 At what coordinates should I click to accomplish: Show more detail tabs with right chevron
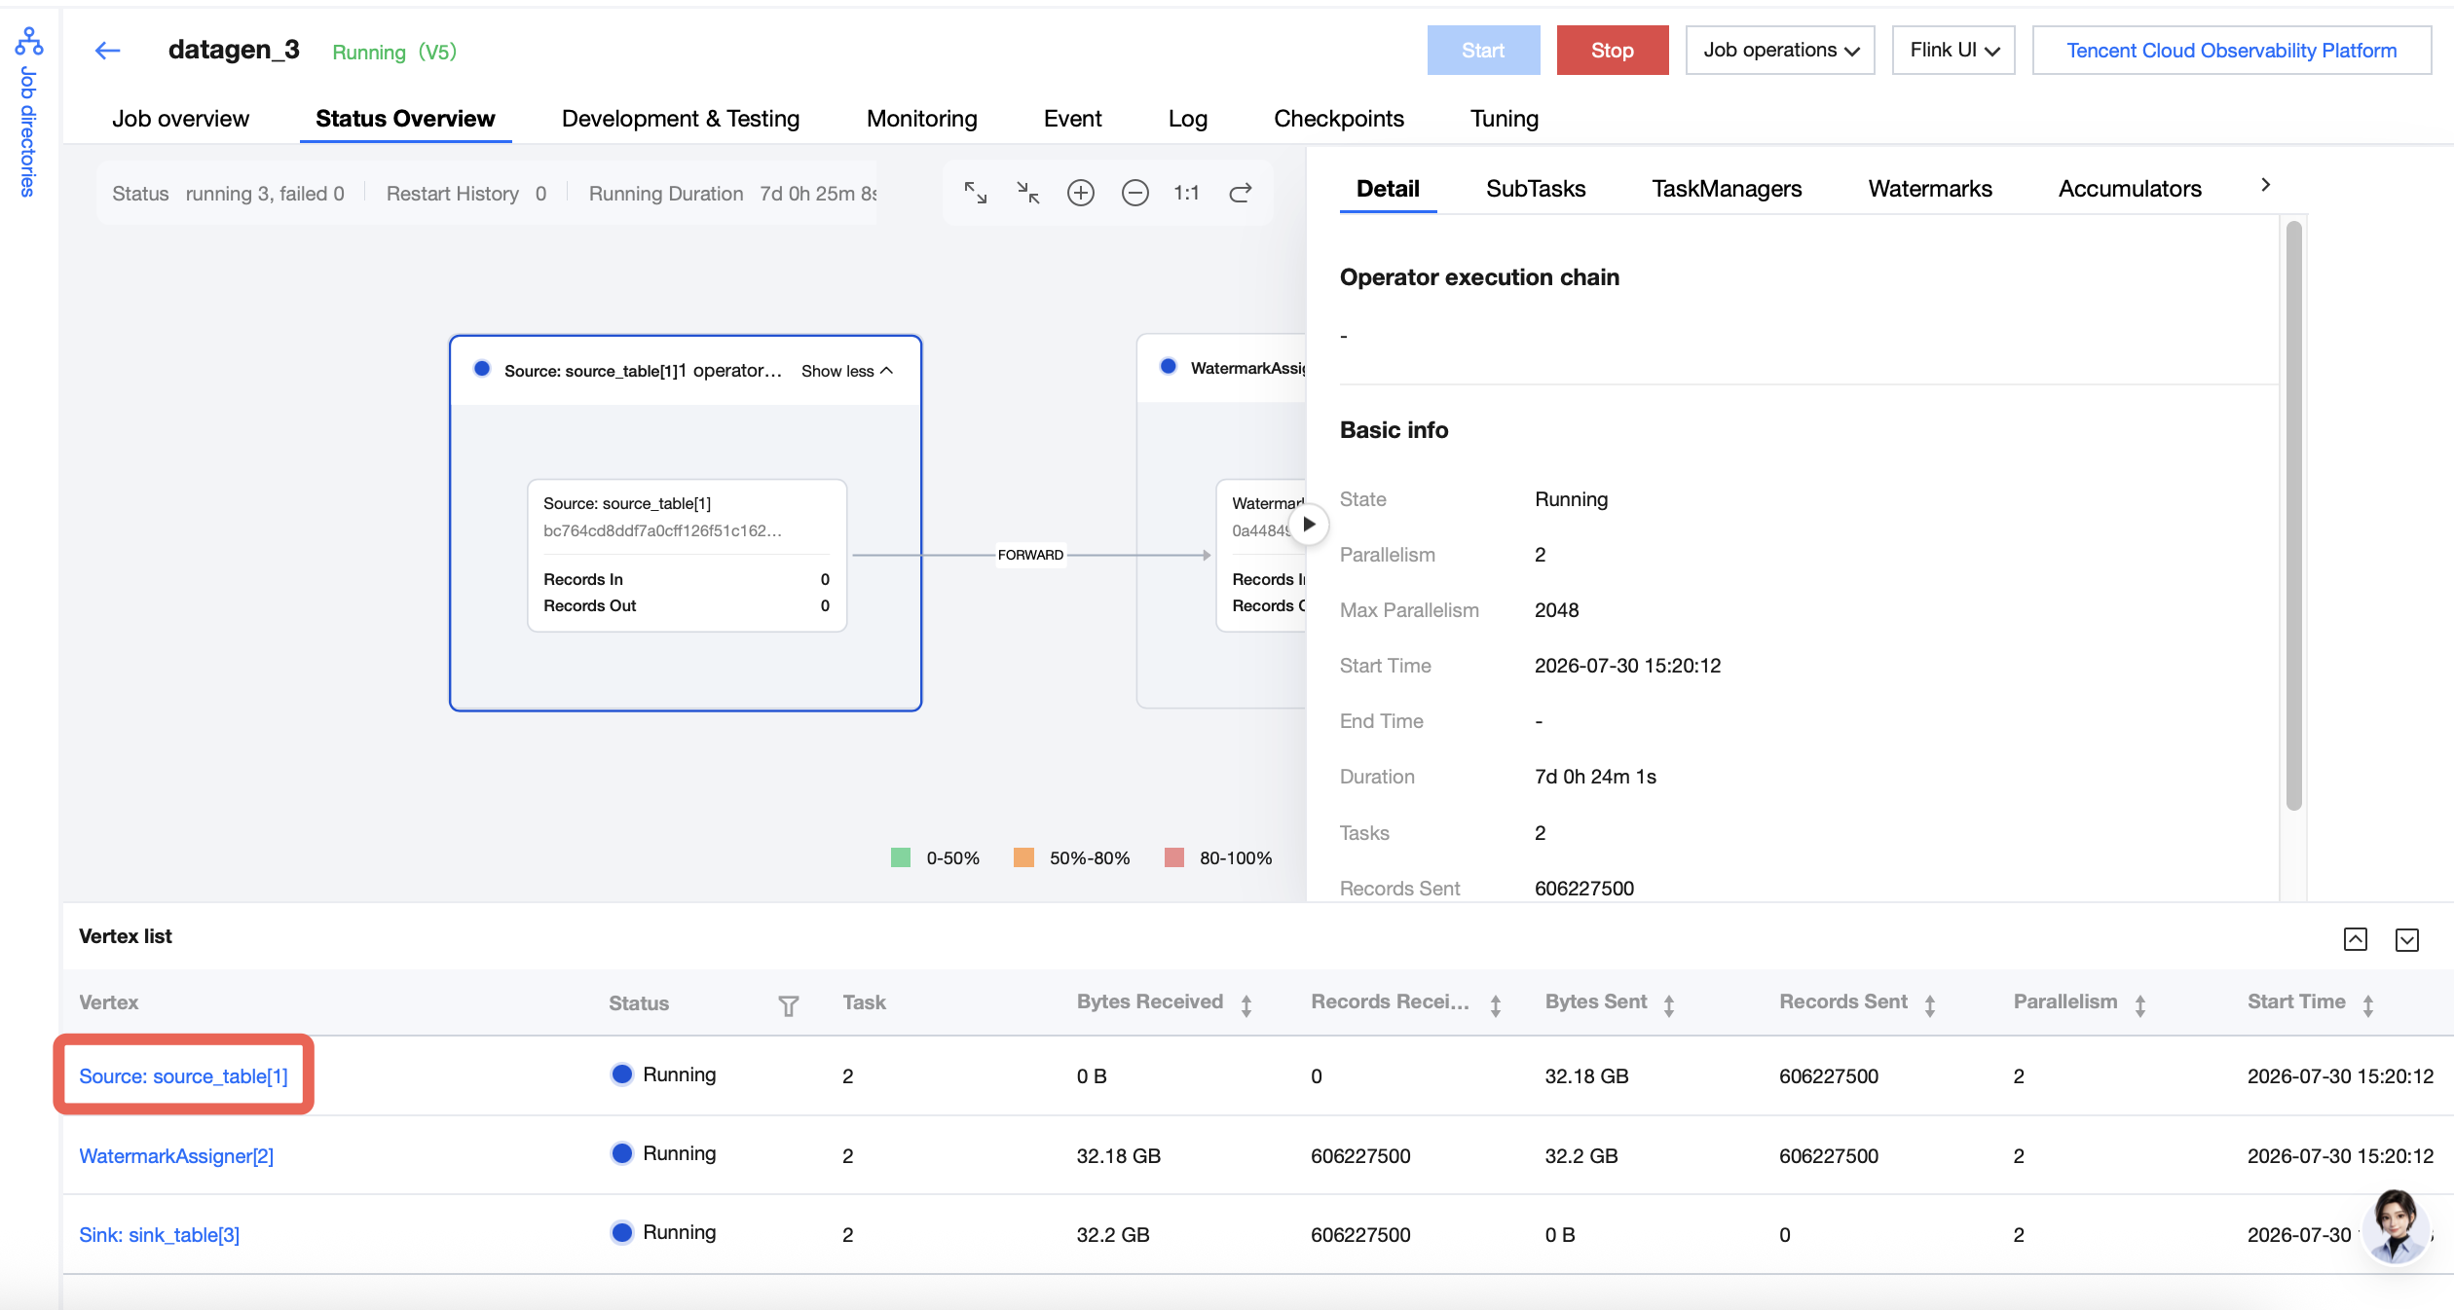[2266, 185]
